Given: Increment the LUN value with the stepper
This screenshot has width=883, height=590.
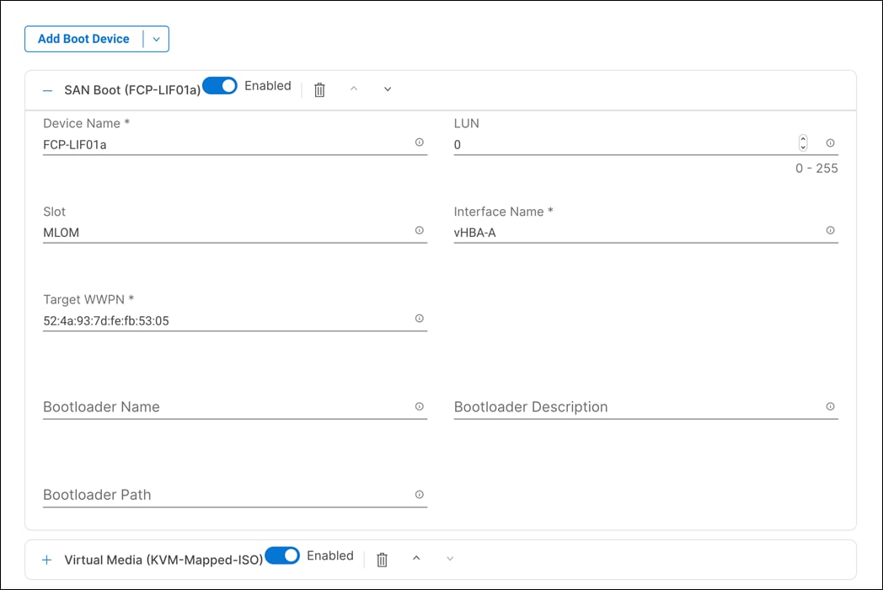Looking at the screenshot, I should [x=803, y=138].
